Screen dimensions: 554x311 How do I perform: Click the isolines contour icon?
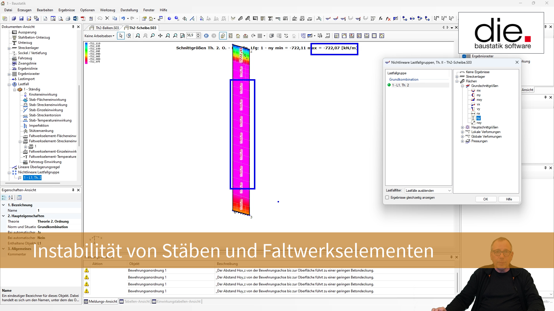(303, 36)
